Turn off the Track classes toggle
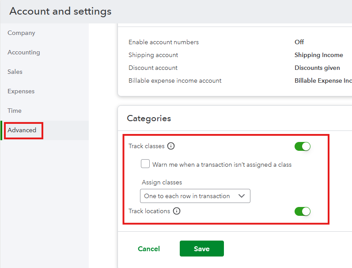 (303, 146)
